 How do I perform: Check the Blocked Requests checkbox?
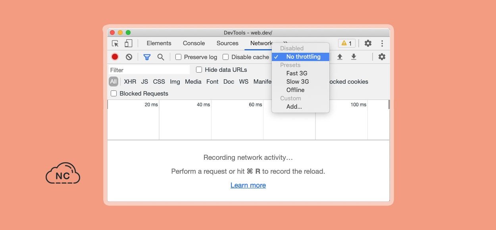(x=114, y=94)
